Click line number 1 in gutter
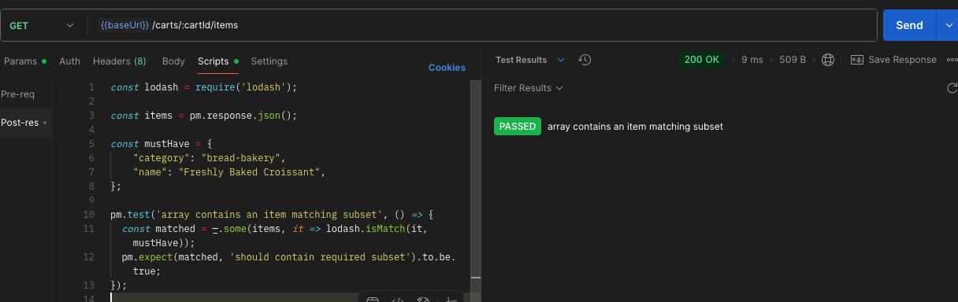This screenshot has width=958, height=302. point(92,87)
